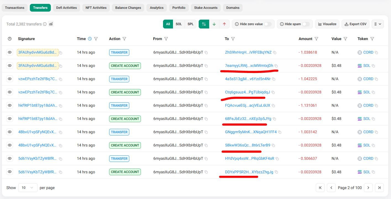Expand the column settings grid dropdown
The image size is (391, 199).
(x=377, y=24)
